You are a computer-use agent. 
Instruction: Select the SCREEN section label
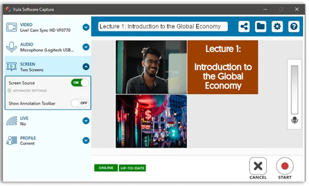tap(28, 65)
